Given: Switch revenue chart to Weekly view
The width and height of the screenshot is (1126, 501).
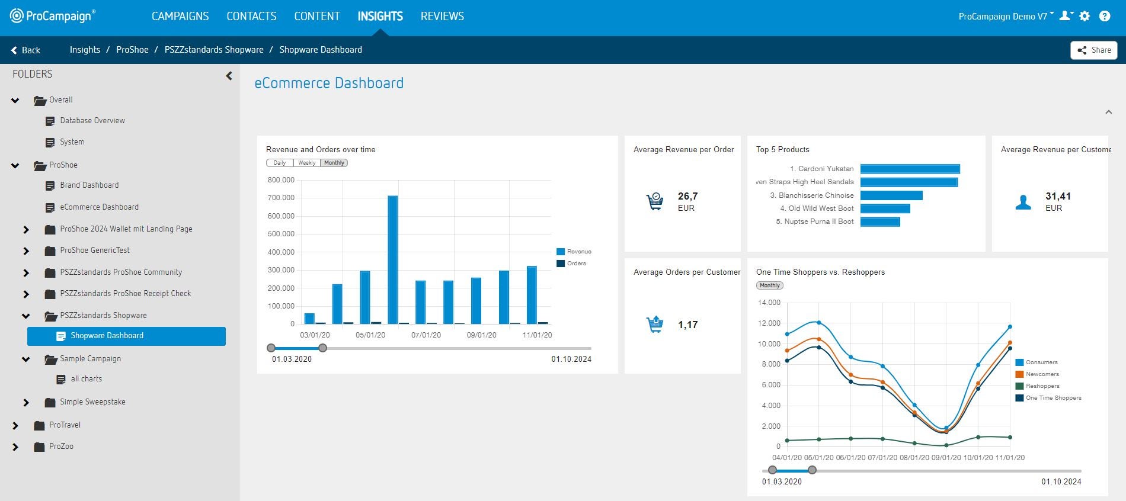Looking at the screenshot, I should (306, 163).
